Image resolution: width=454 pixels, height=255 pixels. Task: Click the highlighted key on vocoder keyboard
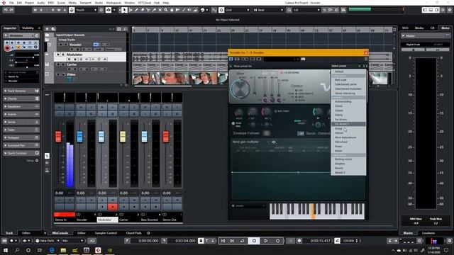(313, 212)
